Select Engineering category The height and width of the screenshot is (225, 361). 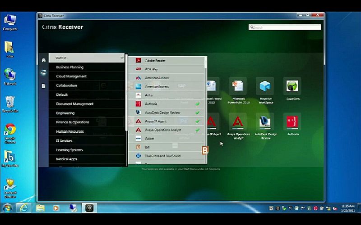[87, 113]
